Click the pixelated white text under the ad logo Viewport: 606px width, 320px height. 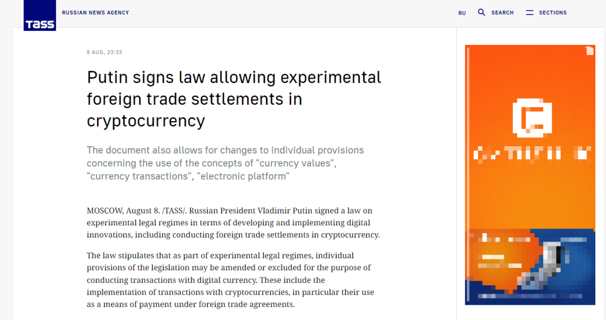(x=531, y=152)
